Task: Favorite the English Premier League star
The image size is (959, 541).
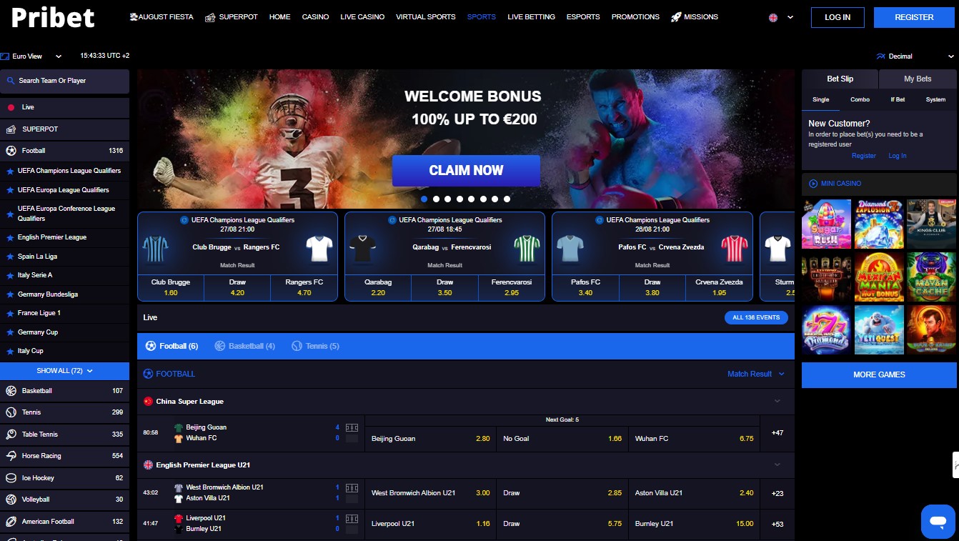Action: tap(10, 237)
